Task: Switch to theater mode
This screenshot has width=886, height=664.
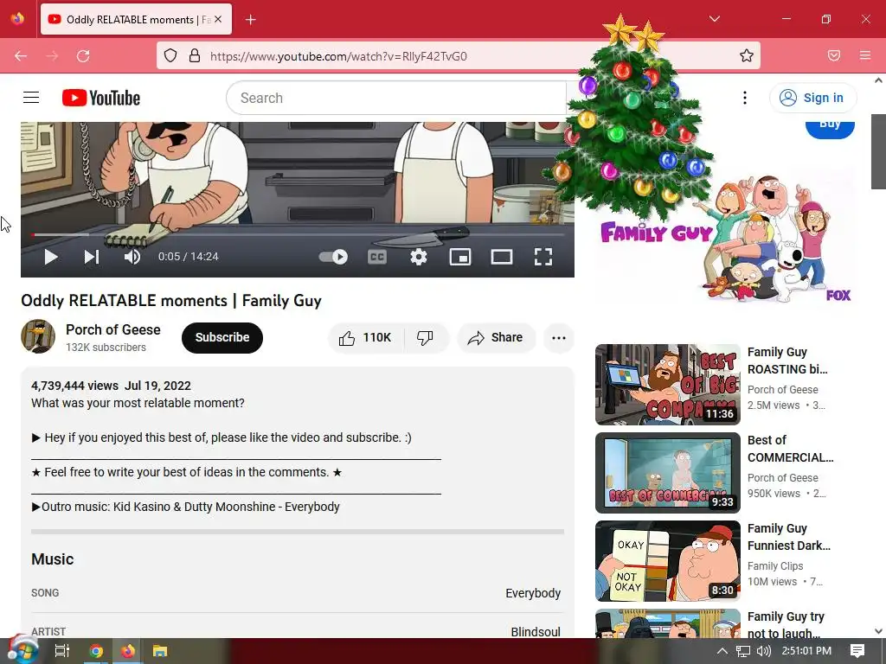Action: click(x=502, y=257)
